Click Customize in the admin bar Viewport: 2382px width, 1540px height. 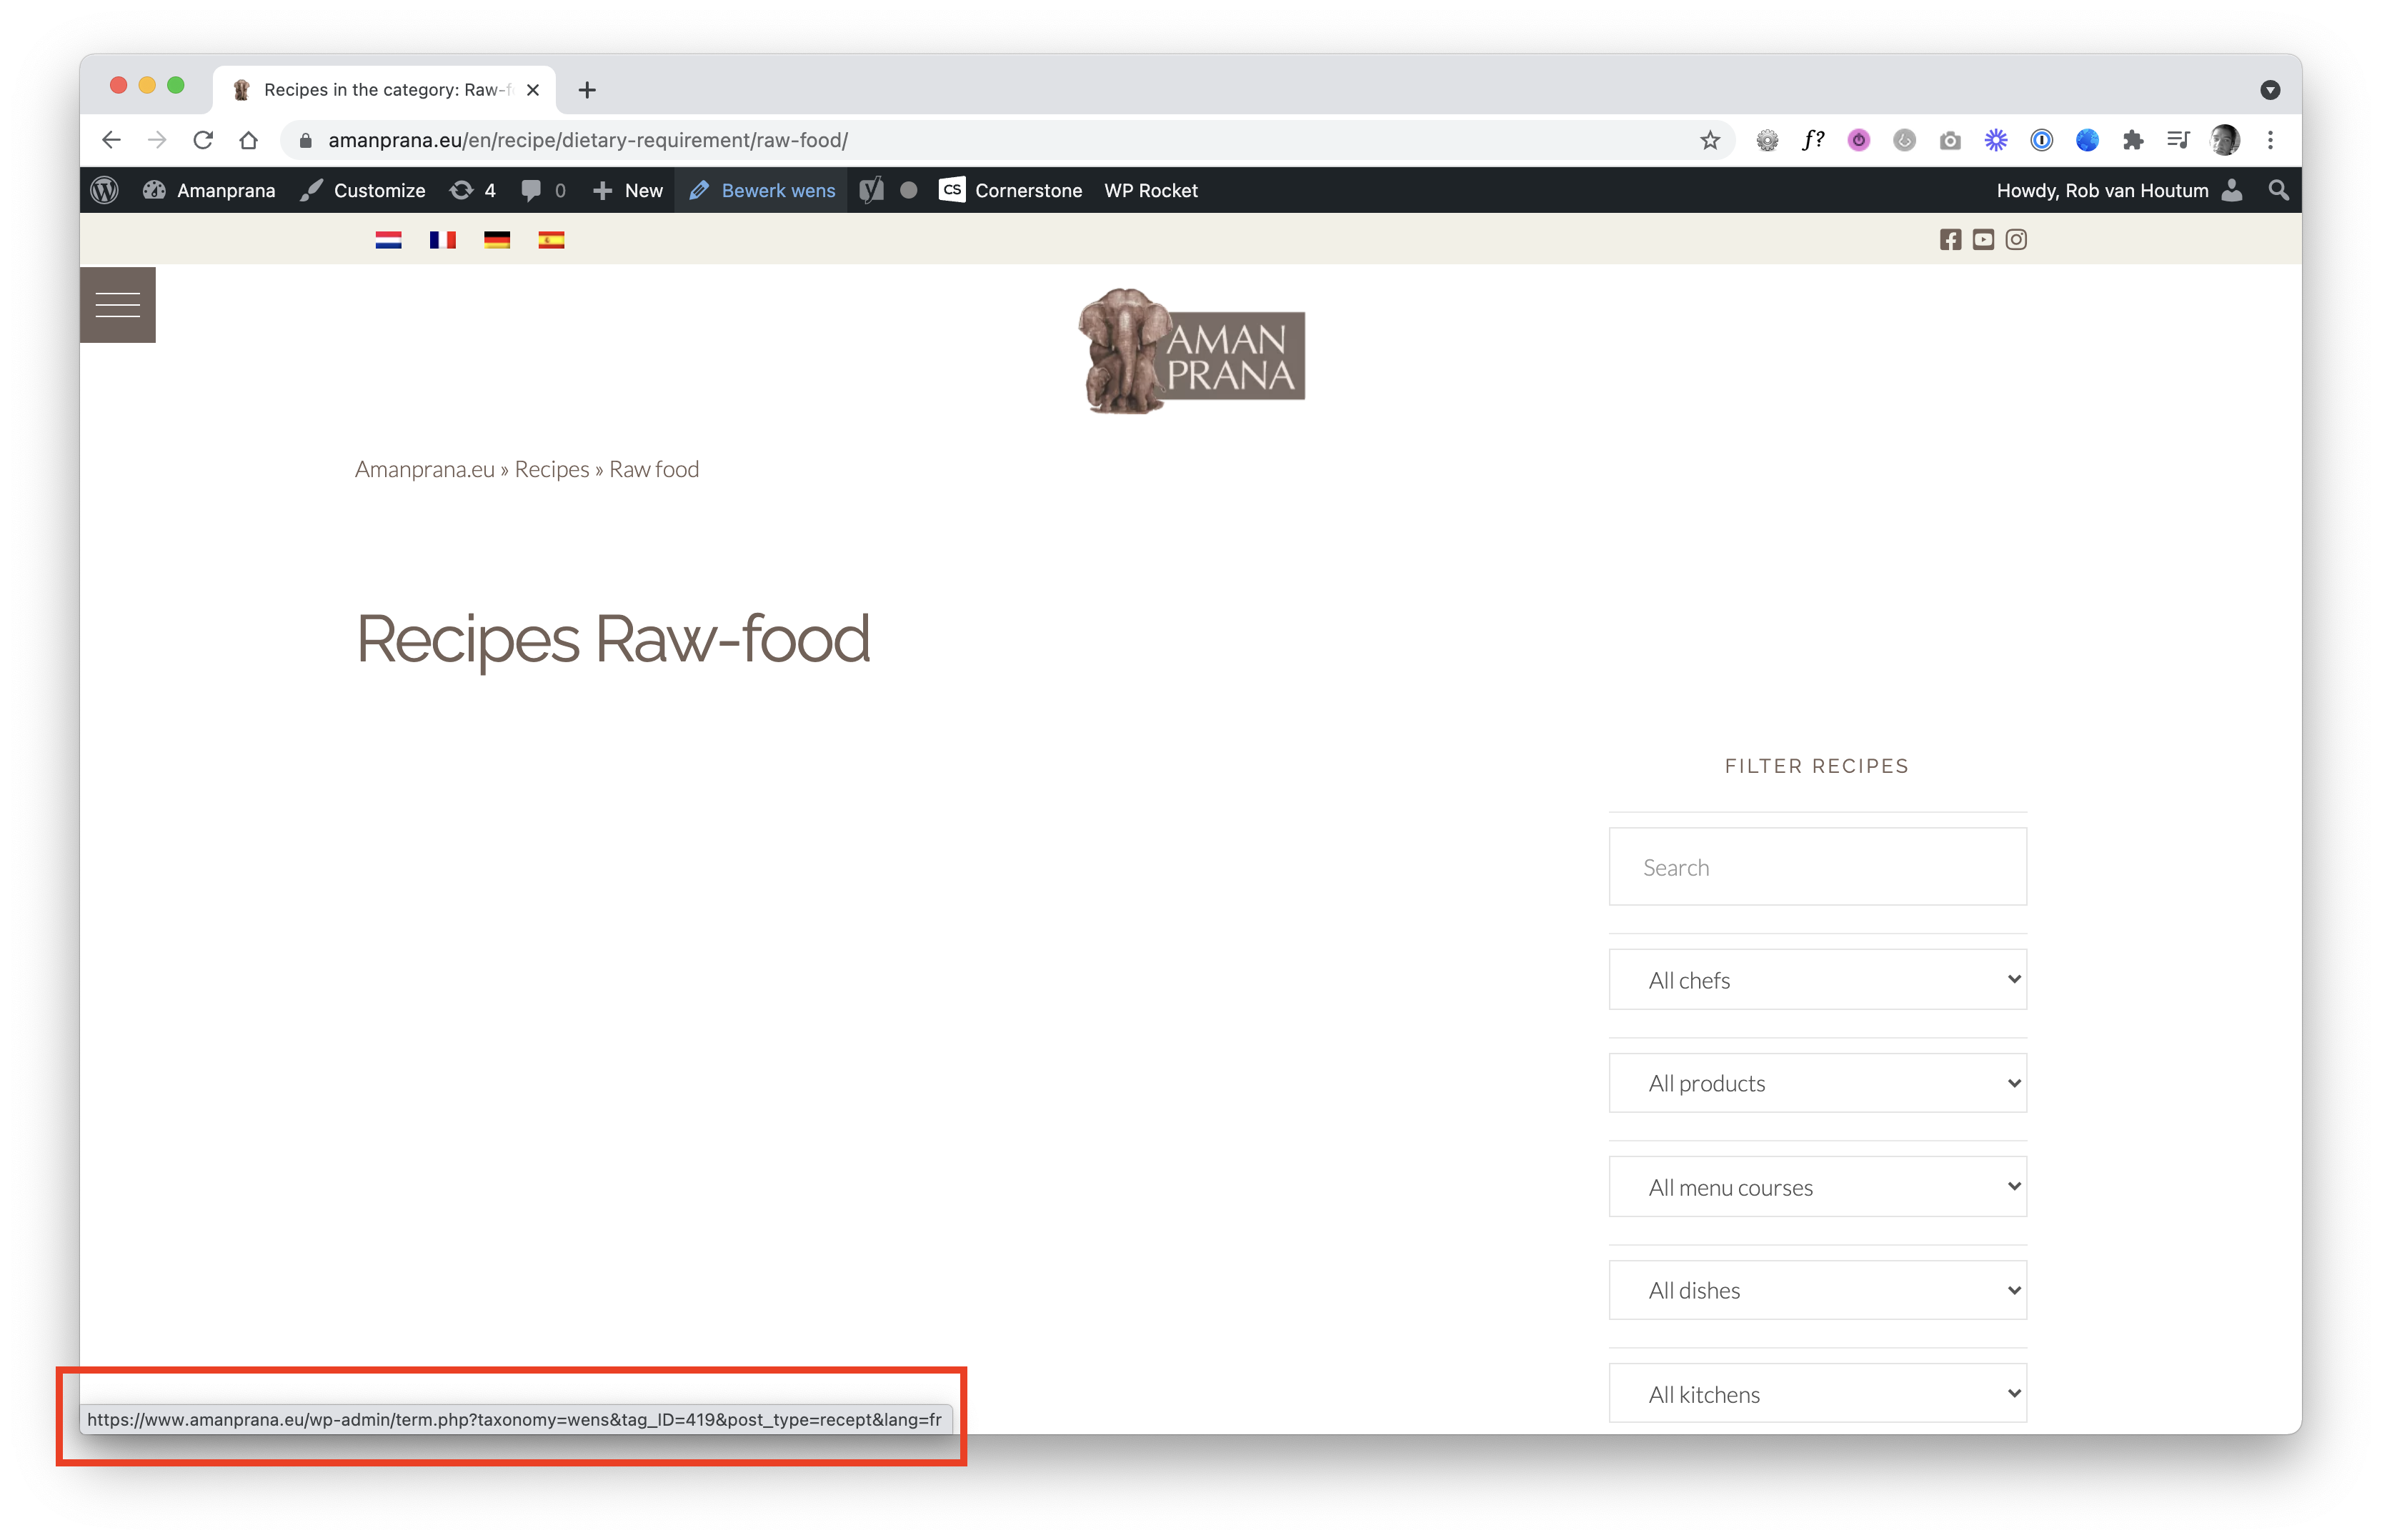point(363,190)
